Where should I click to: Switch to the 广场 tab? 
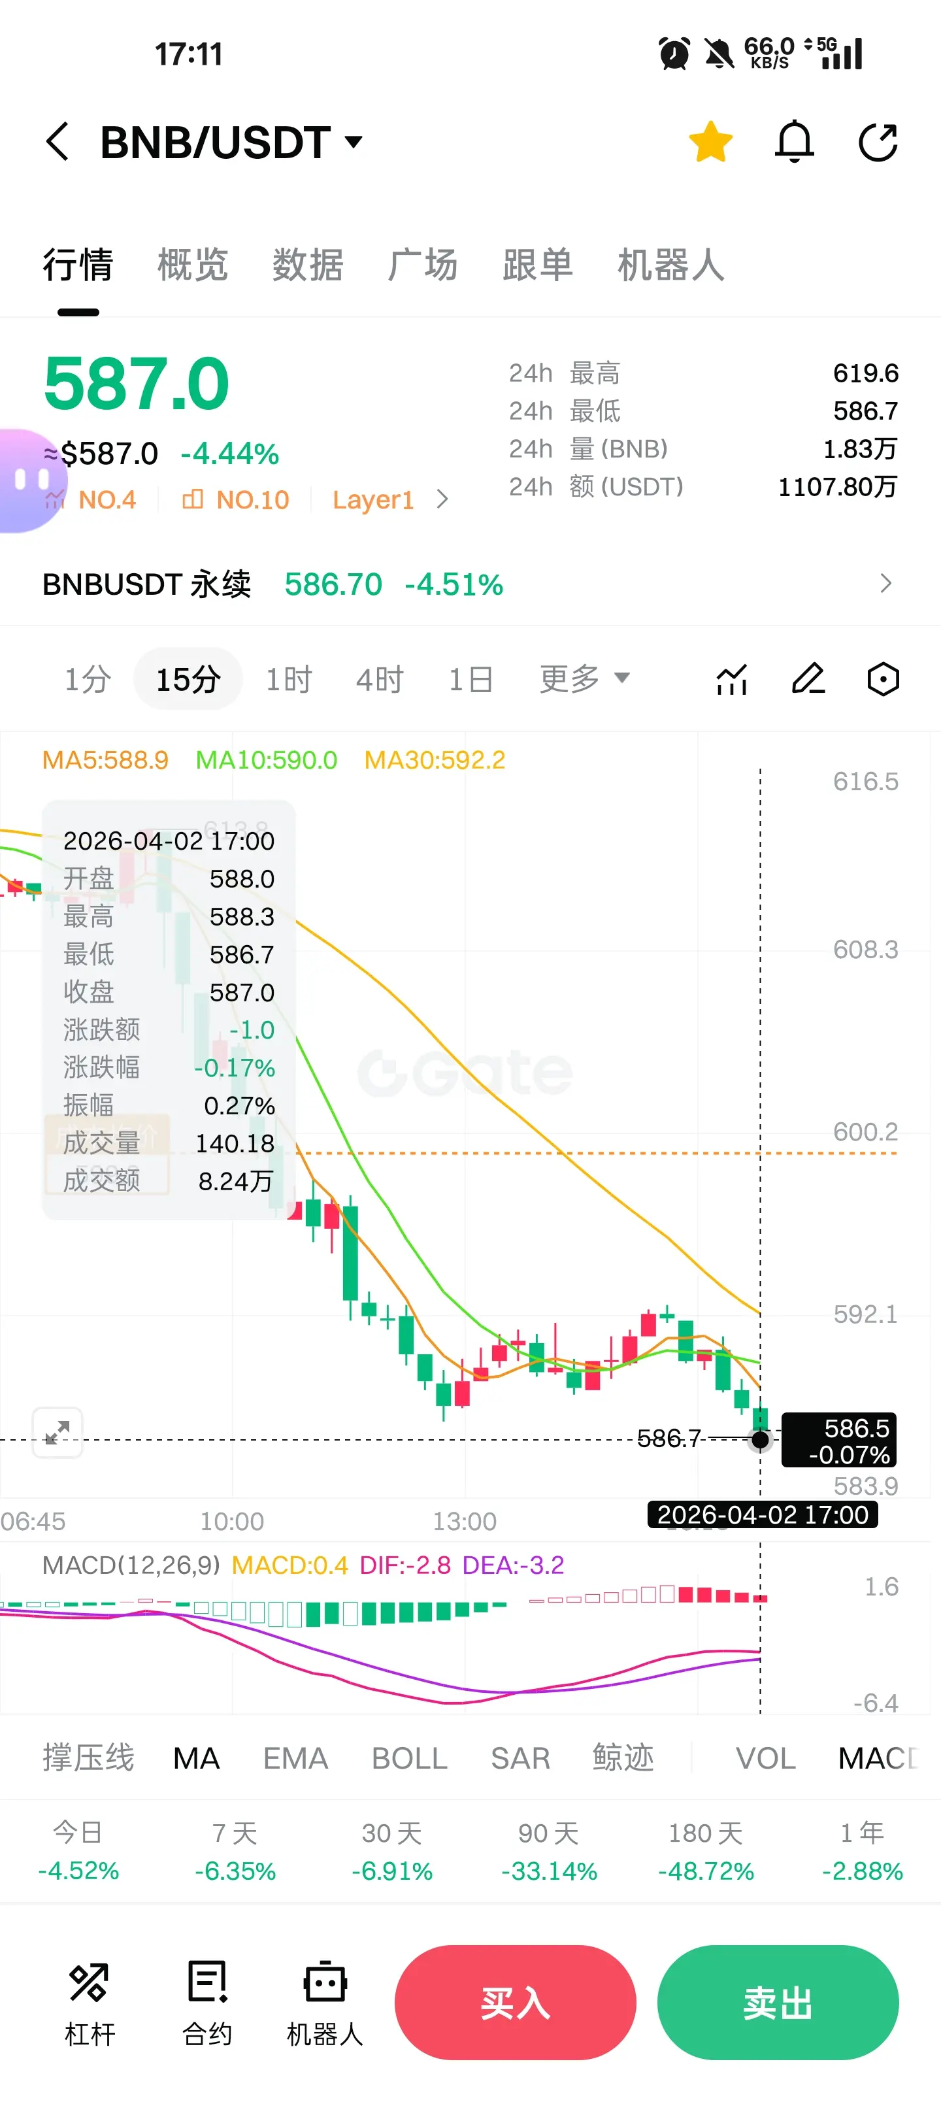click(x=423, y=265)
